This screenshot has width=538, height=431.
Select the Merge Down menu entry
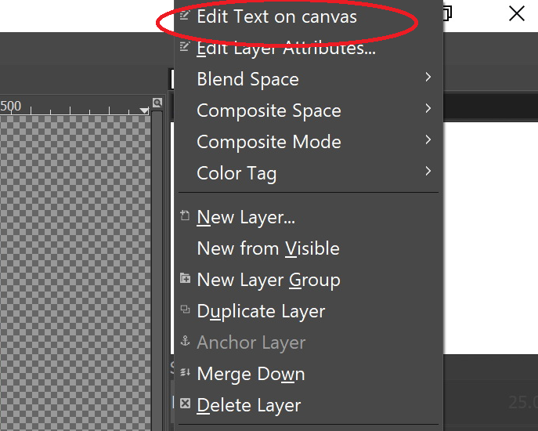pos(251,374)
